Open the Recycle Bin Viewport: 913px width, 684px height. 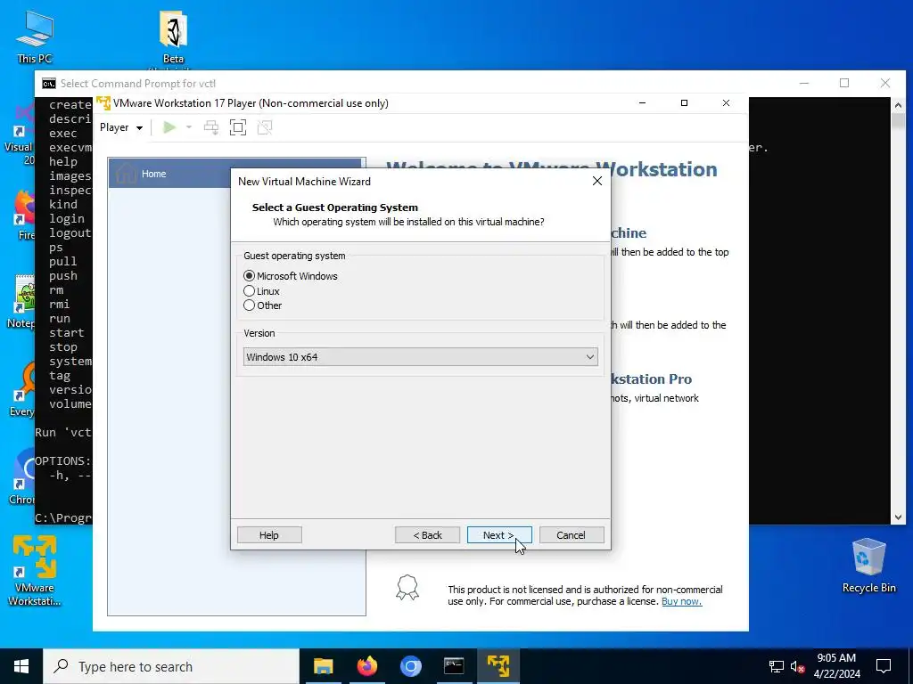point(868,565)
